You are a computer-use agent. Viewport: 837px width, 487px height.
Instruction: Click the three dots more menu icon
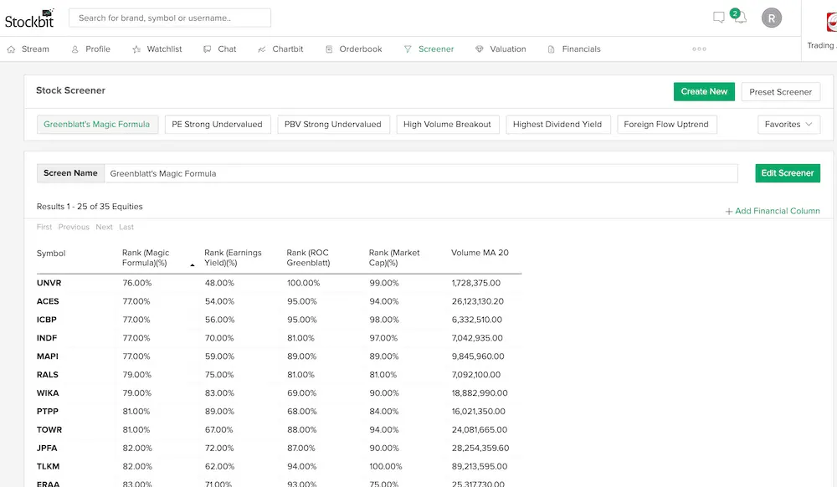(699, 49)
